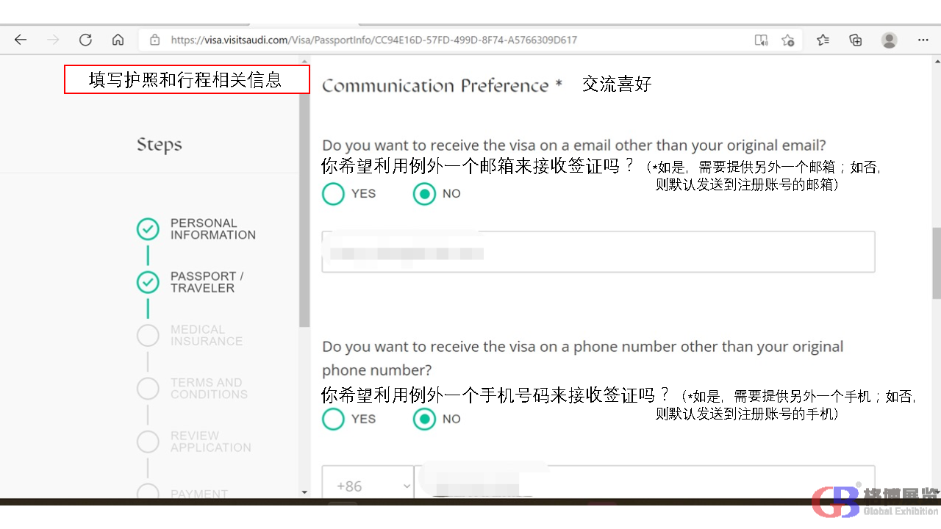
Task: Click the URL address bar
Action: pyautogui.click(x=441, y=40)
